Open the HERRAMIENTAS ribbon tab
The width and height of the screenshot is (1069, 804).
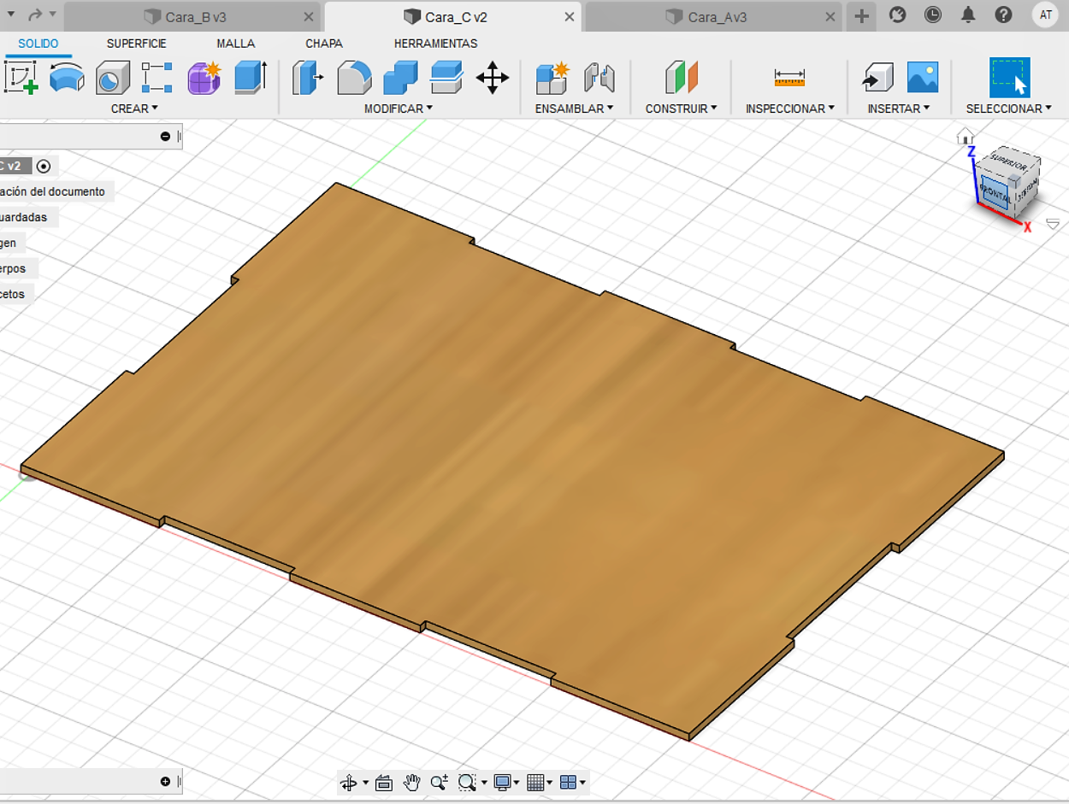[x=436, y=44]
